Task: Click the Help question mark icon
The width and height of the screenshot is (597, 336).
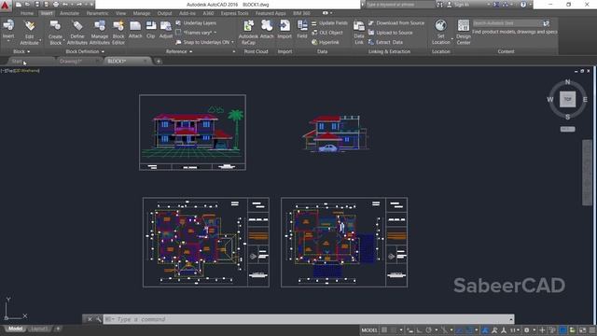Action: (x=523, y=5)
